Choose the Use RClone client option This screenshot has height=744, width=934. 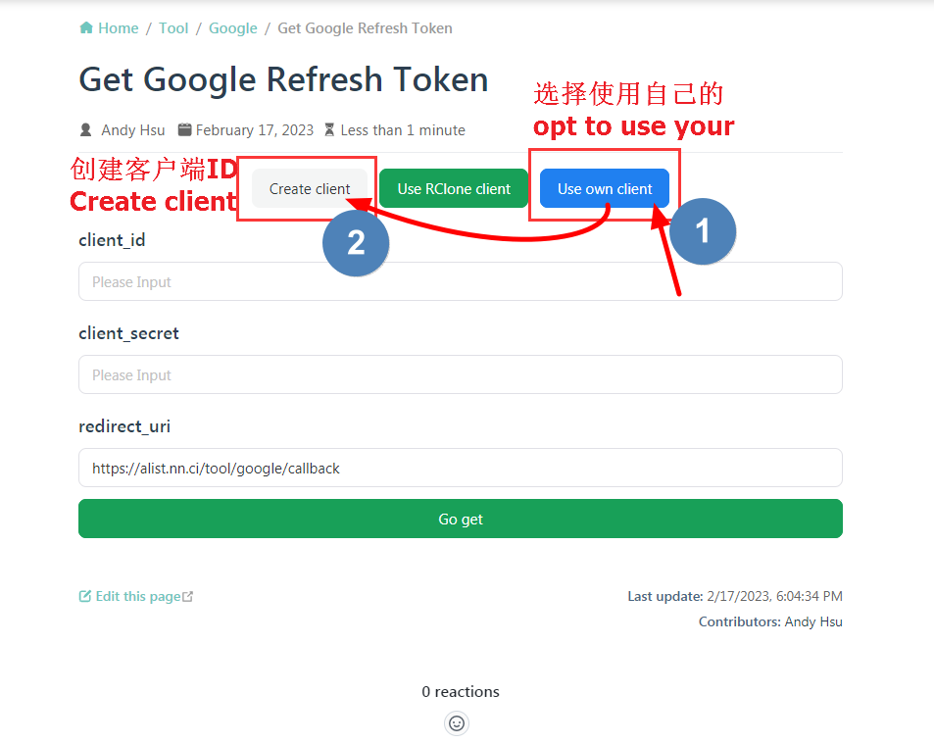454,189
